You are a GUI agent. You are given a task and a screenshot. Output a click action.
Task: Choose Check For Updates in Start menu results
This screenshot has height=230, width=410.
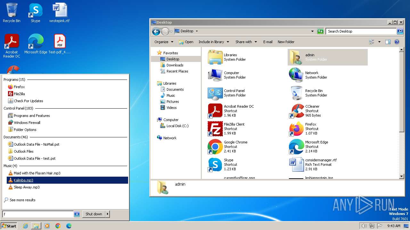click(x=67, y=101)
